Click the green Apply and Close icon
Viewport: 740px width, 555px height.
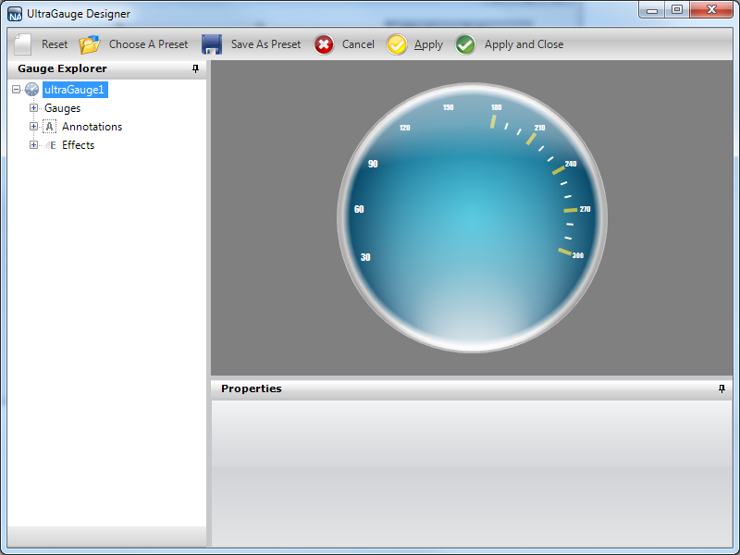[x=465, y=44]
